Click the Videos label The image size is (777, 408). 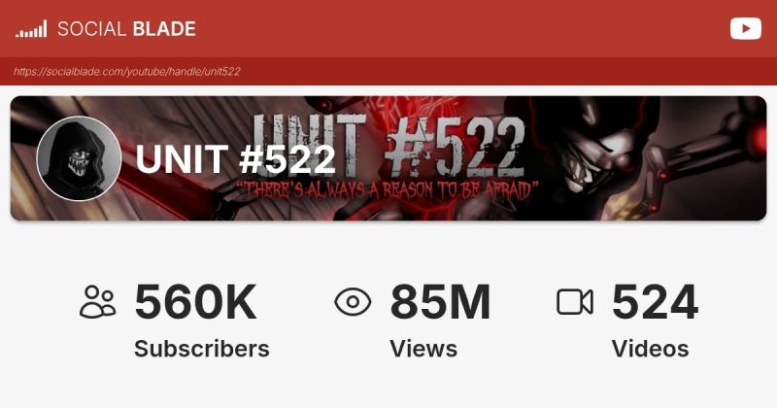(650, 349)
